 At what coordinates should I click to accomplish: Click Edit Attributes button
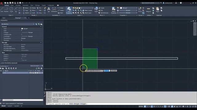[103, 13]
